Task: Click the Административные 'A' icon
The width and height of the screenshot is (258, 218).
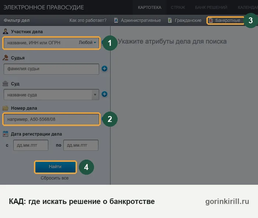Action: (116, 20)
